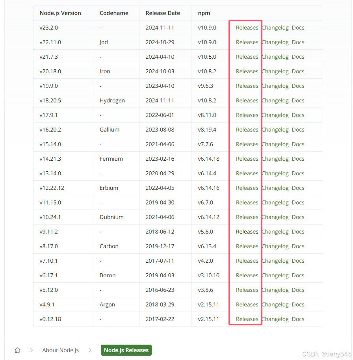
Task: Open Releases link for v0.12.18
Action: coord(247,319)
